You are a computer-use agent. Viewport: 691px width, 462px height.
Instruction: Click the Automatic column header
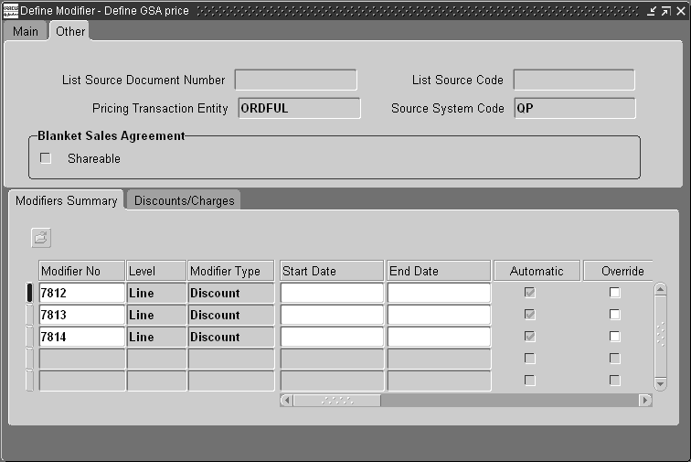(x=537, y=271)
